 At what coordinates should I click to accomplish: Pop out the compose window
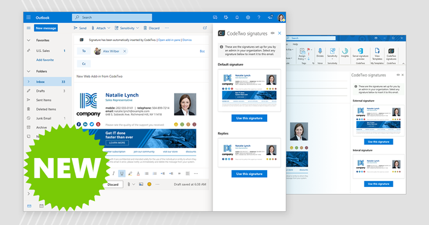[x=205, y=28]
